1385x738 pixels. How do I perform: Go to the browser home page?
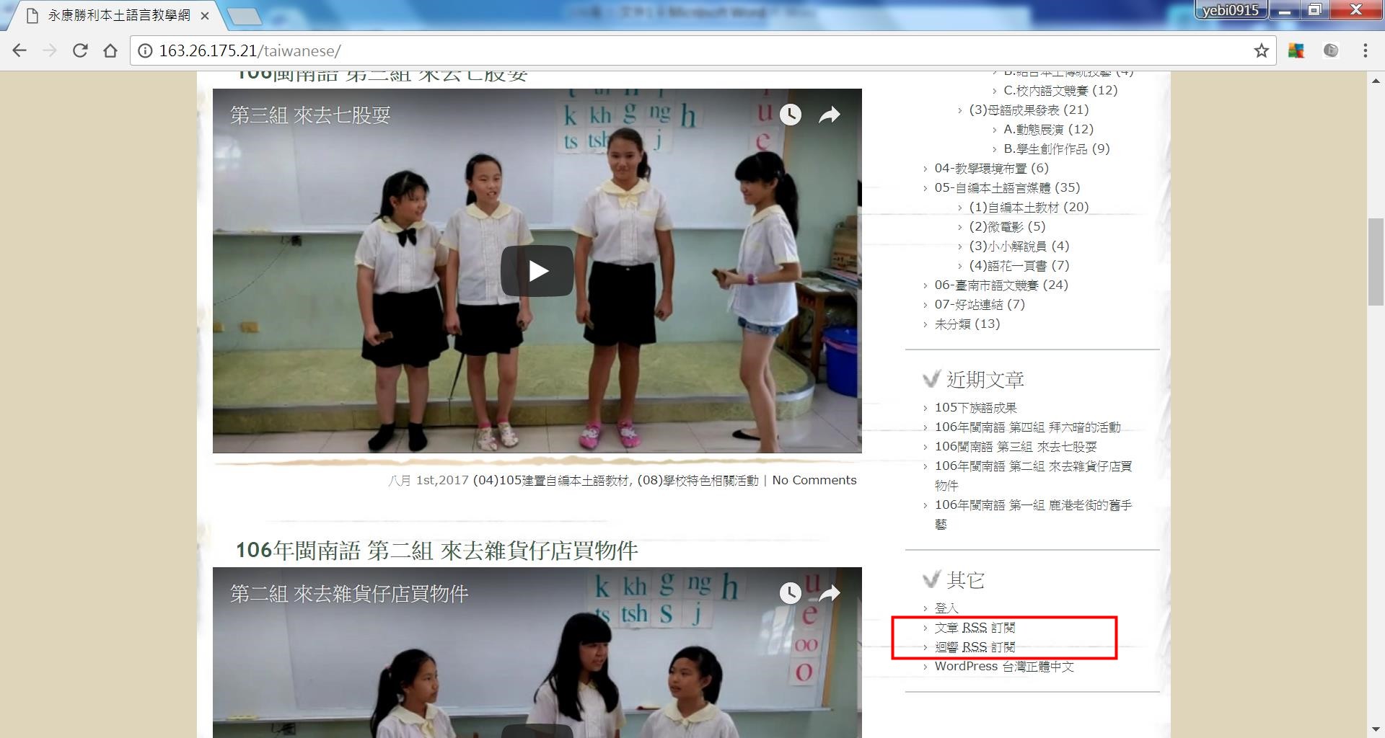click(110, 50)
